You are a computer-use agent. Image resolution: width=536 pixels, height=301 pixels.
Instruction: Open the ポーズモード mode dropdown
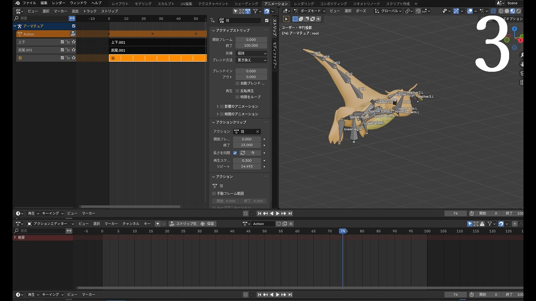[309, 11]
